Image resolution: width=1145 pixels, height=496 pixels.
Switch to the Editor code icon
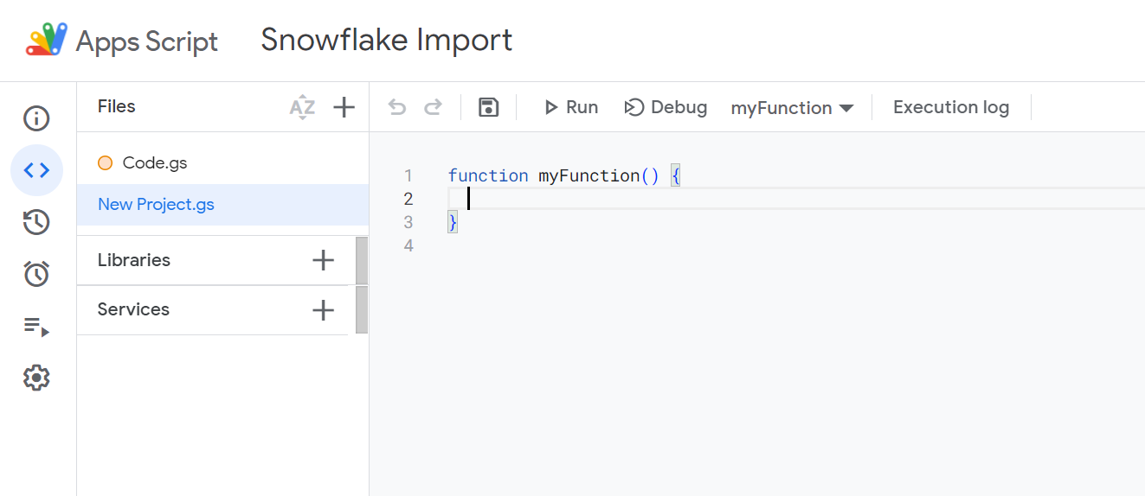click(x=36, y=170)
